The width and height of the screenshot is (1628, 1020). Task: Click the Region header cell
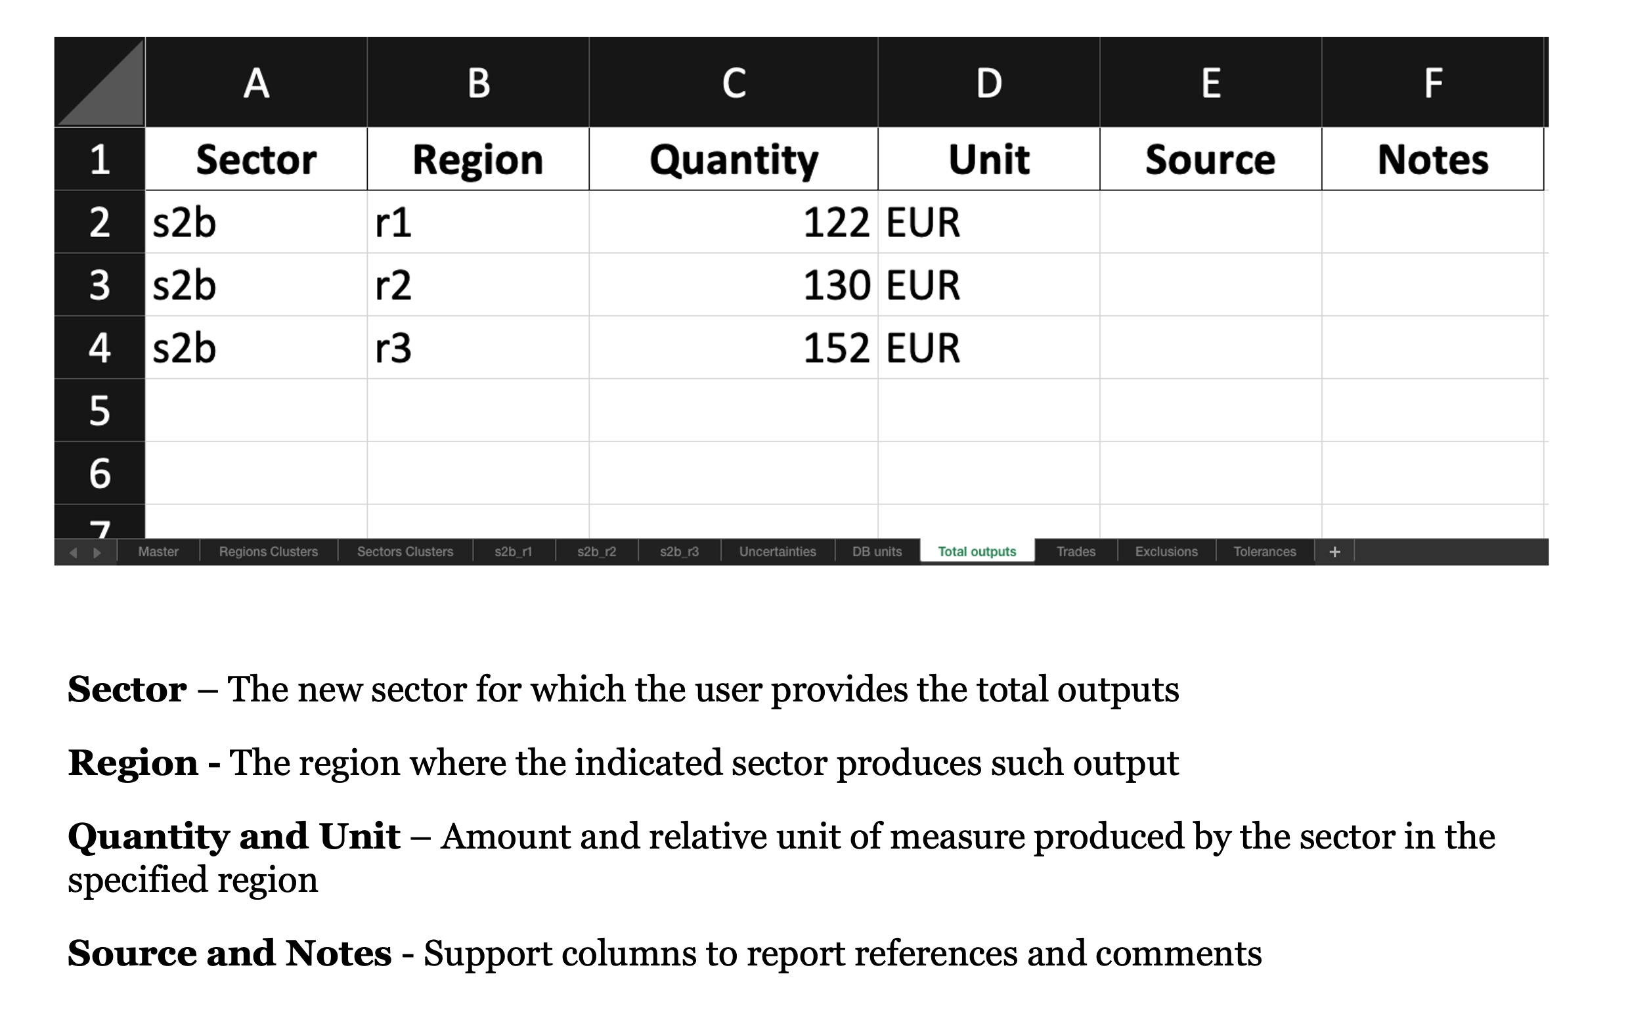coord(478,159)
